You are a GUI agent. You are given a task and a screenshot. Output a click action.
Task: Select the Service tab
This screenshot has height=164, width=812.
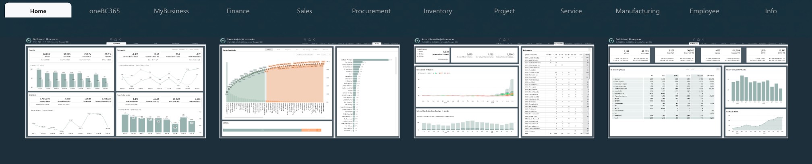coord(571,11)
